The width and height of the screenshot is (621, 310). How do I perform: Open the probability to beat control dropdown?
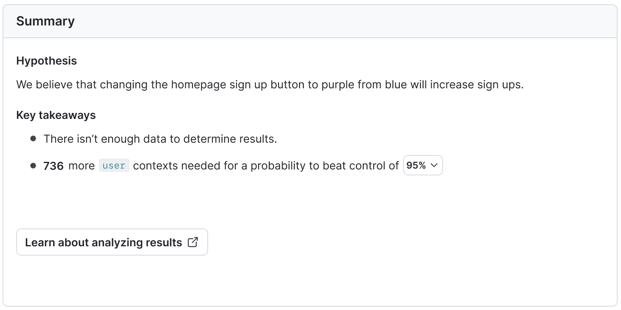click(x=423, y=165)
